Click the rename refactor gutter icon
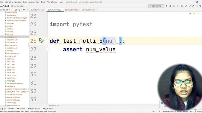Viewport: 202px width, 113px height. click(42, 41)
